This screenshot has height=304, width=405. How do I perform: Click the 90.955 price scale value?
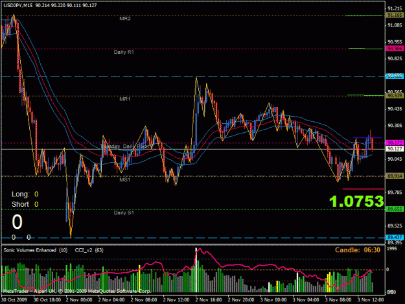tap(395, 42)
